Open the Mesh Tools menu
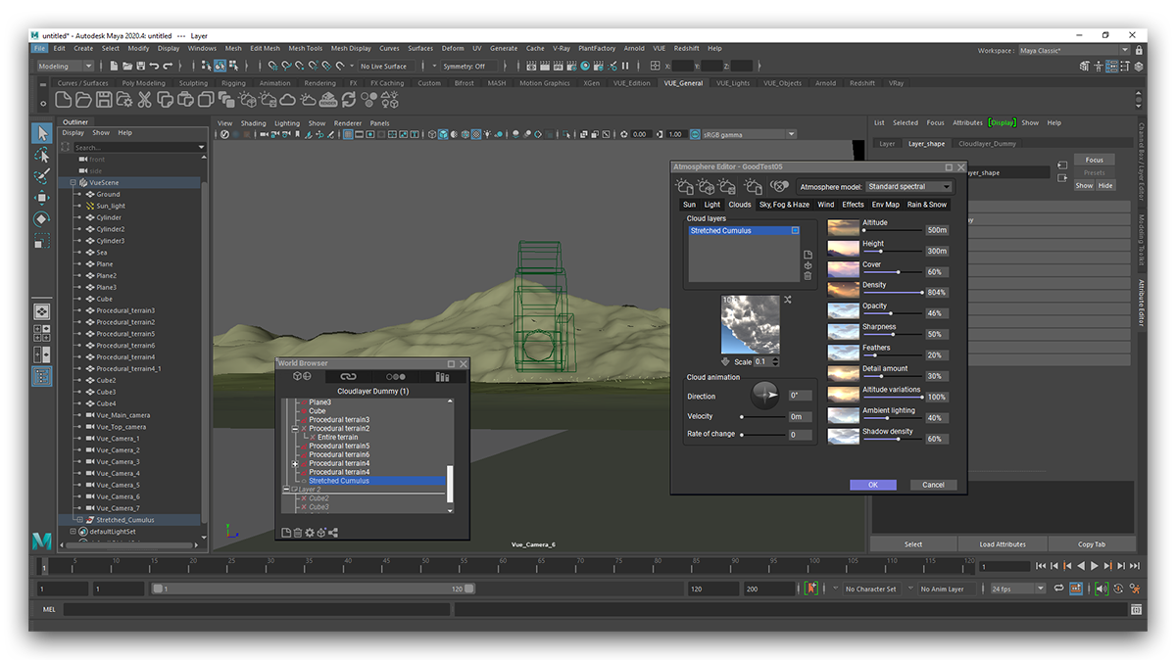The width and height of the screenshot is (1176, 660). [305, 48]
